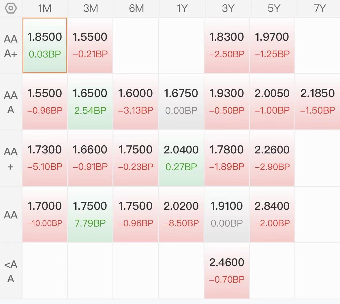Viewport: 340px width, 304px height.
Task: Click the hexagon settings icon
Action: [11, 8]
